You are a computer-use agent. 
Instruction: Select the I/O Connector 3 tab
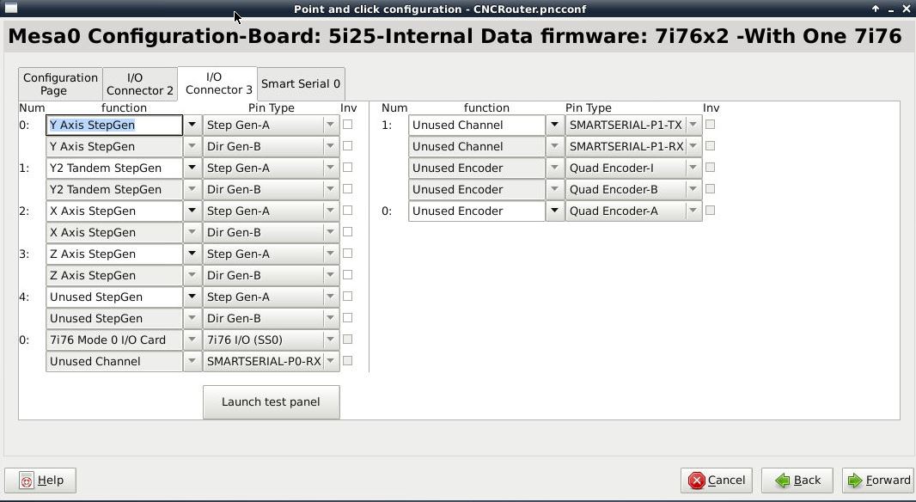[x=217, y=83]
